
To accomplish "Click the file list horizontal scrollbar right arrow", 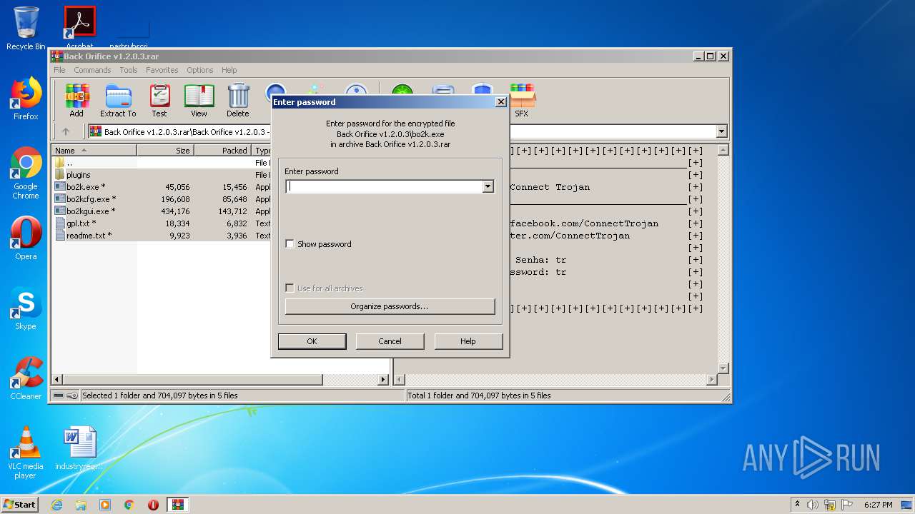I will (x=383, y=380).
